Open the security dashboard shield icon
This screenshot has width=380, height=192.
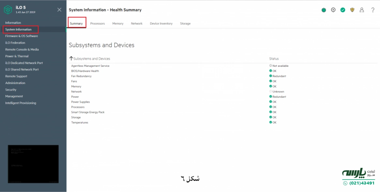tap(352, 10)
